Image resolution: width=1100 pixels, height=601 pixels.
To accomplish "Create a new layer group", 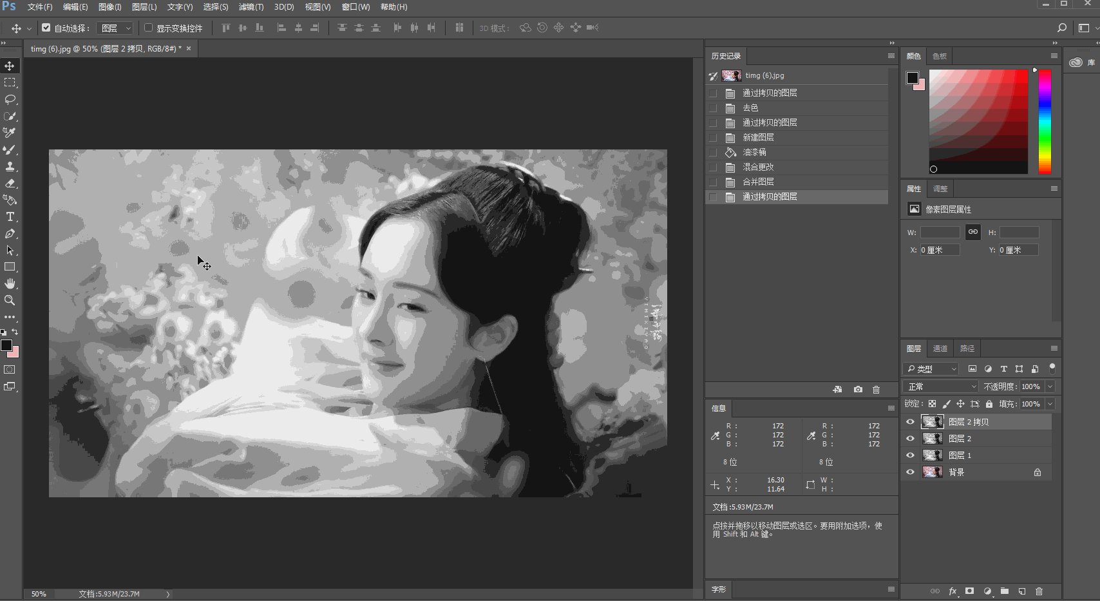I will click(x=1005, y=591).
